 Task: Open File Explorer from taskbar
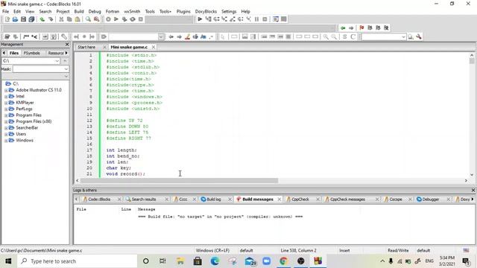point(180,261)
